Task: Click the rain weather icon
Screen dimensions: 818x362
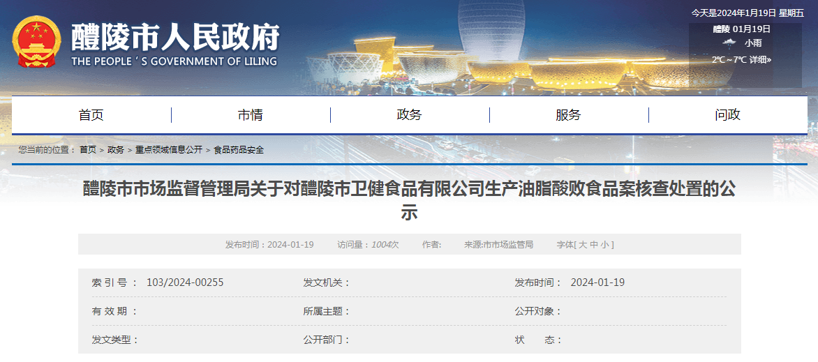Action: click(x=729, y=43)
